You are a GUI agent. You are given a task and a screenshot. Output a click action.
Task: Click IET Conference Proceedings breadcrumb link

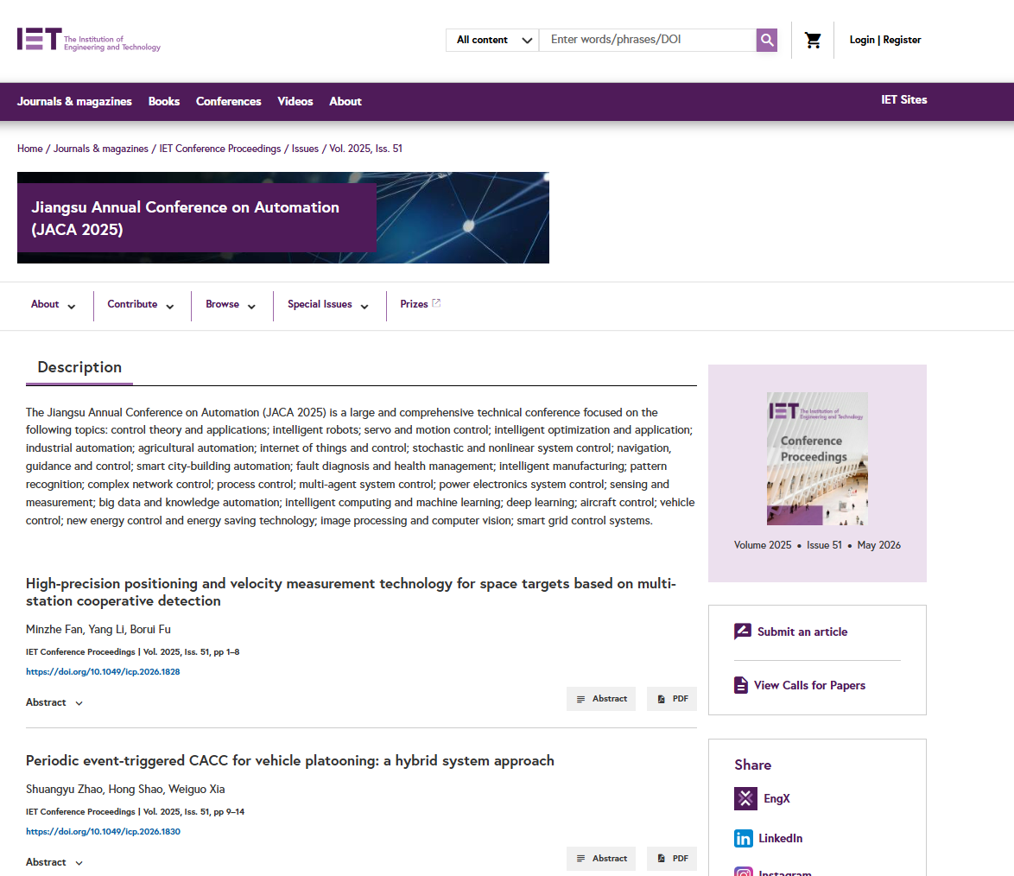point(220,149)
